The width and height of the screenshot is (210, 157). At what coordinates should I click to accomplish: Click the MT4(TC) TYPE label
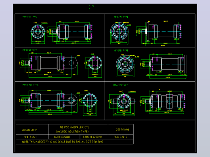pos(120,85)
